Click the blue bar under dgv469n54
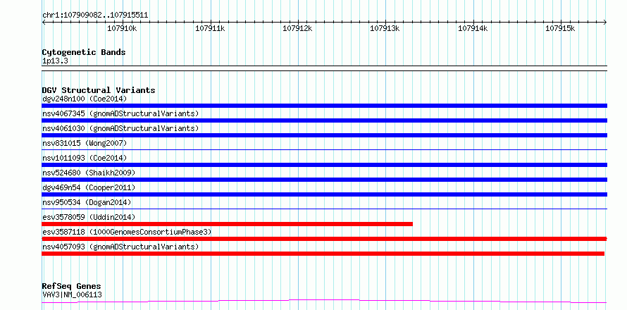This screenshot has width=627, height=310. [324, 194]
